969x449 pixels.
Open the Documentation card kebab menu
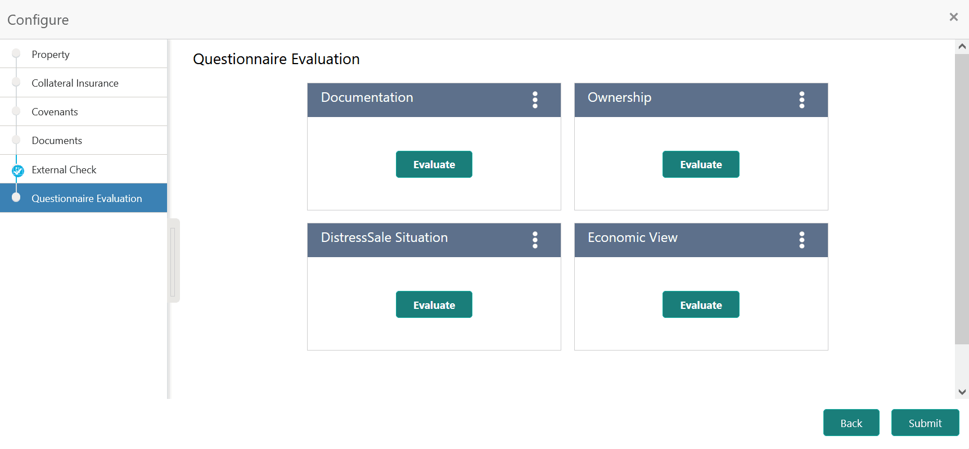(x=535, y=100)
